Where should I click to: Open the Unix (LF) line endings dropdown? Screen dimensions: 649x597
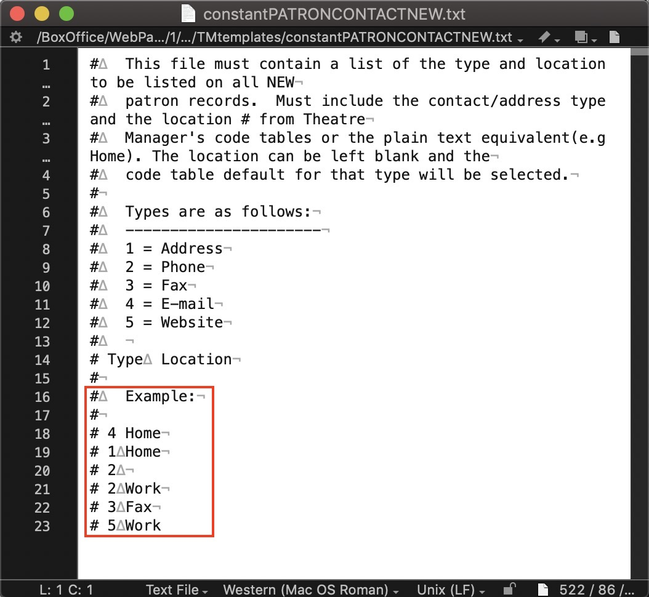tap(451, 589)
